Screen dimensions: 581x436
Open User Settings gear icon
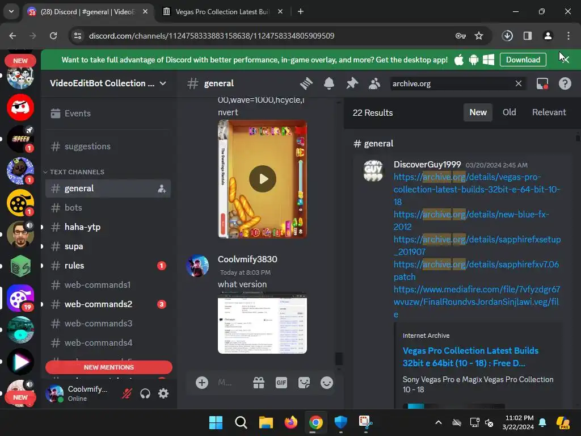click(163, 393)
